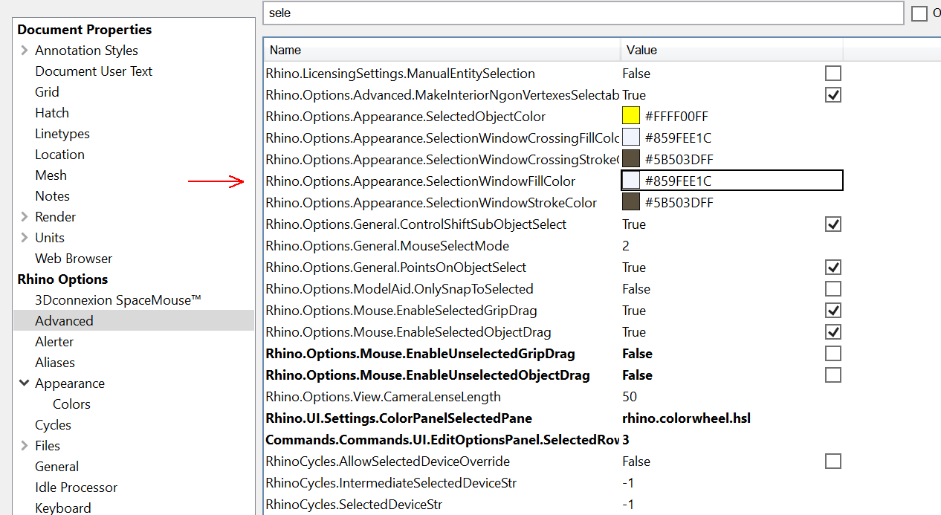Viewport: 941px width, 515px height.
Task: Open the Idle Processor page
Action: tap(76, 488)
